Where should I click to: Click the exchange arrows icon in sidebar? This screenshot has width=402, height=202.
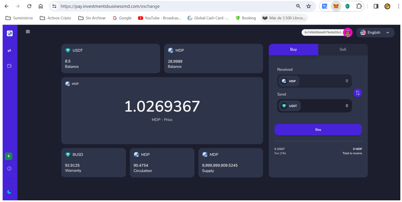pos(9,51)
